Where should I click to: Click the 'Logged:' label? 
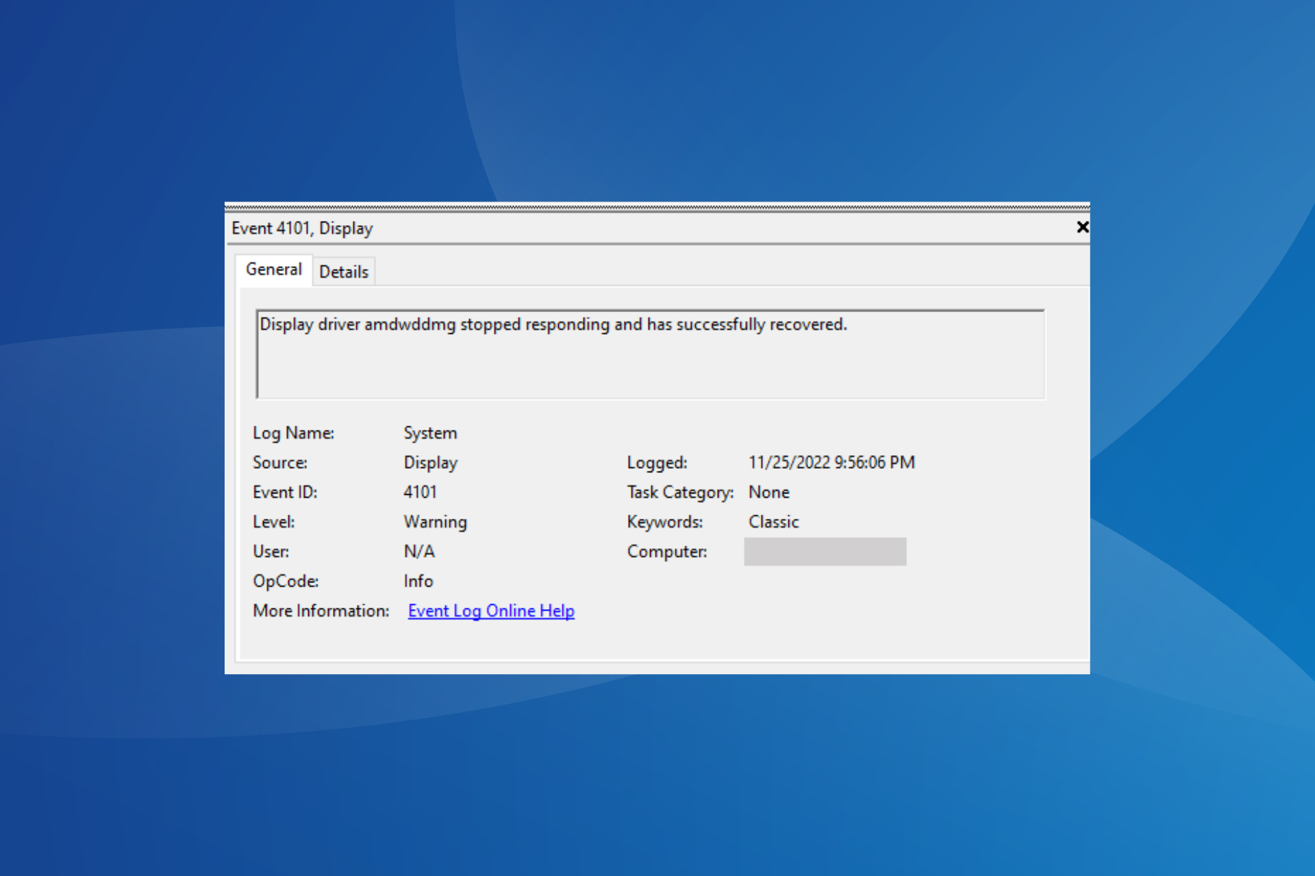657,463
